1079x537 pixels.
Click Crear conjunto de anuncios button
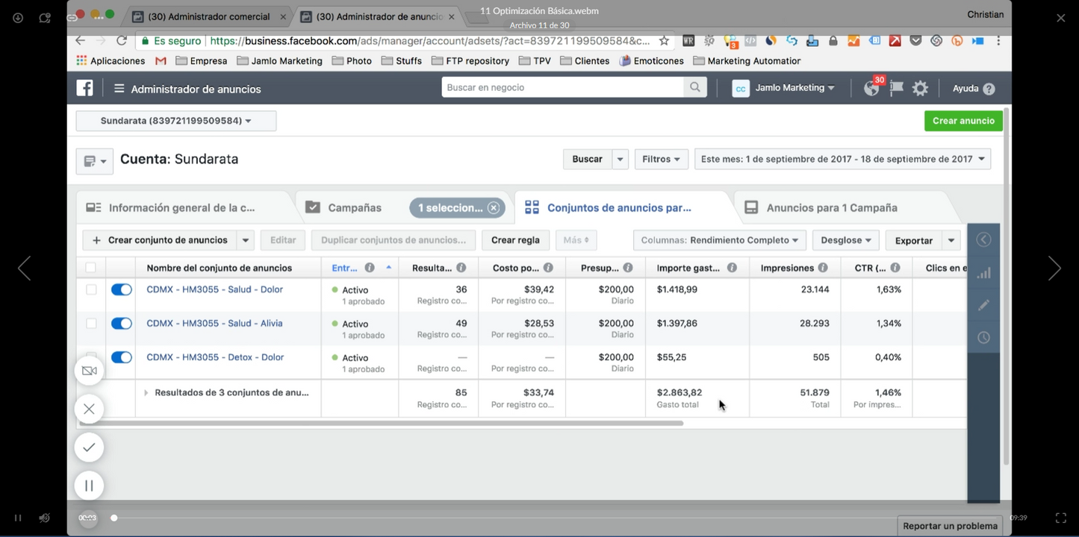pos(160,240)
